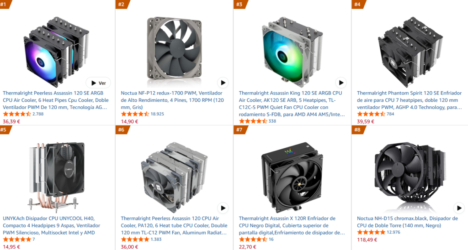Play video on Assassin King 120 SE image

(341, 83)
